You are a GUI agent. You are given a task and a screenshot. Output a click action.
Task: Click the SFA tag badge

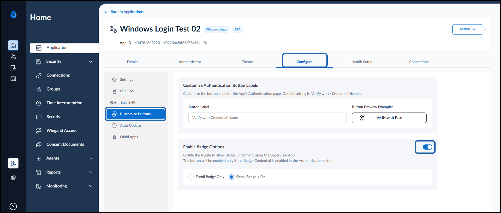pyautogui.click(x=238, y=29)
